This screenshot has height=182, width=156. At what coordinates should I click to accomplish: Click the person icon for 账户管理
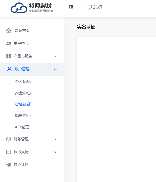point(9,69)
